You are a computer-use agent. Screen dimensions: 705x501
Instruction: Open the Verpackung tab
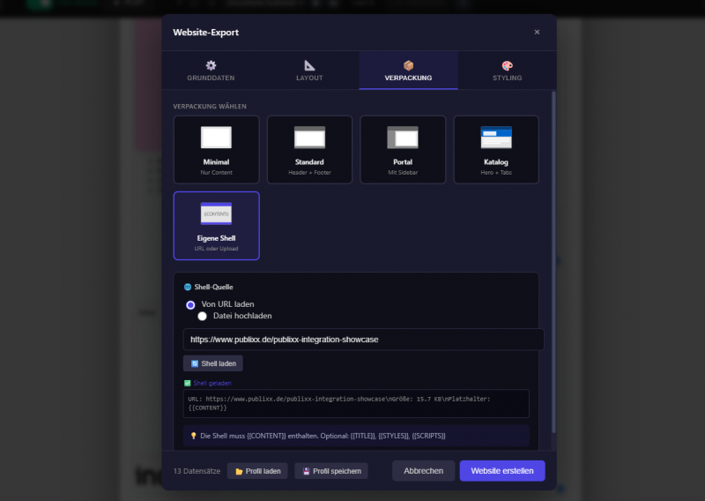[x=408, y=71]
